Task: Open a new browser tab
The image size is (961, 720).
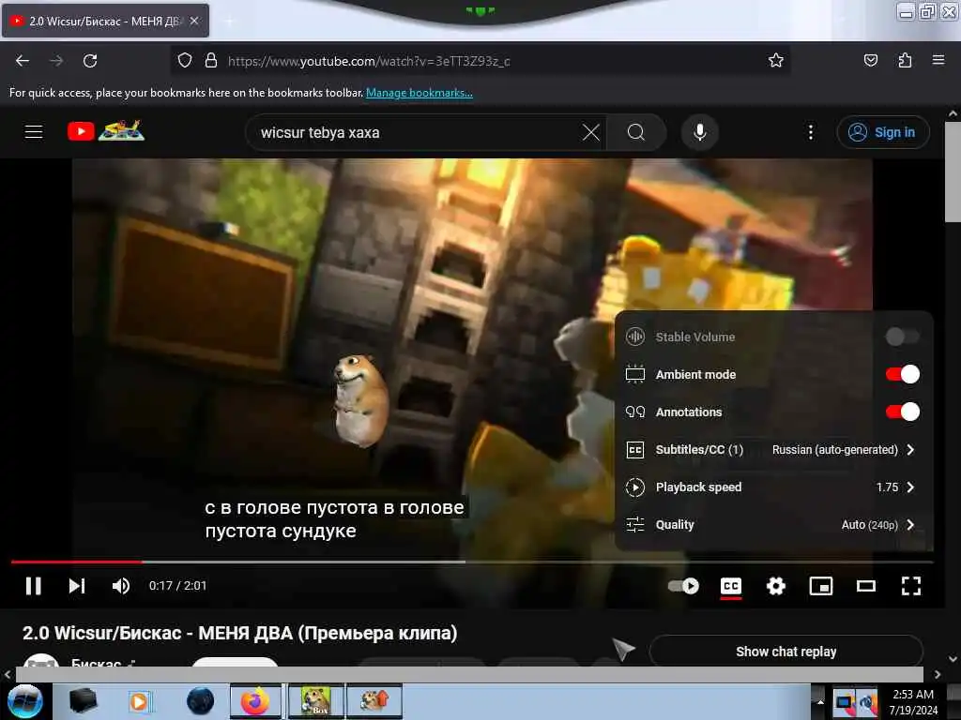Action: tap(229, 22)
